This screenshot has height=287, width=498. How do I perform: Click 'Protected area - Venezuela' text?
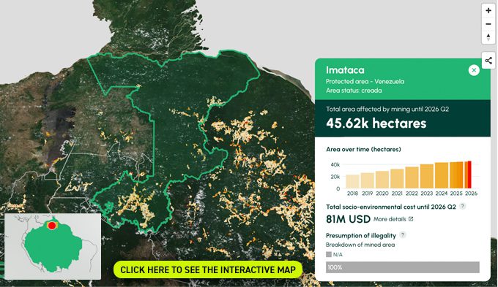pos(365,81)
